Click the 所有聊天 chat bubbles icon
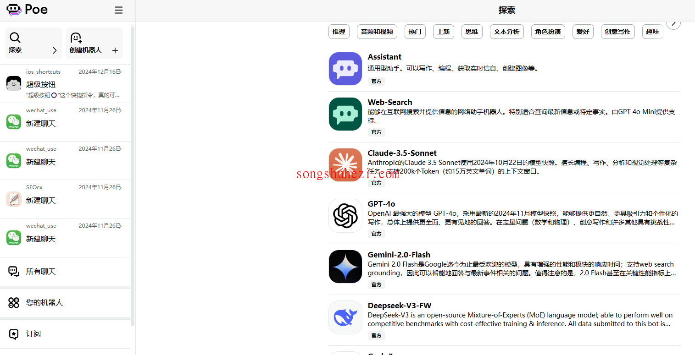The width and height of the screenshot is (695, 355). tap(14, 272)
